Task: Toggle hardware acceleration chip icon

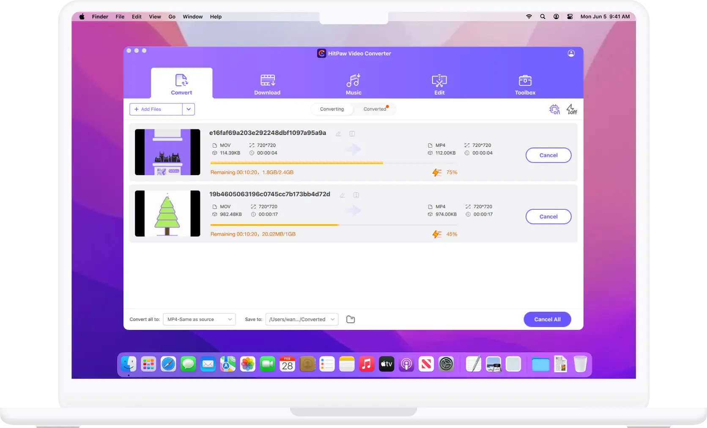Action: [554, 110]
